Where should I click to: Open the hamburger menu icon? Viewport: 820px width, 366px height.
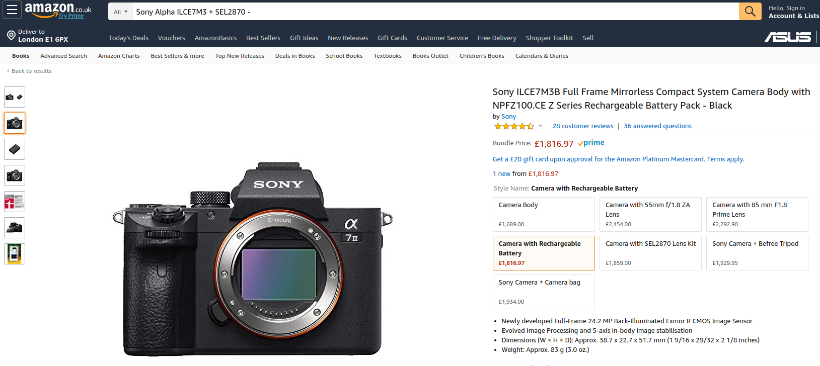point(12,10)
